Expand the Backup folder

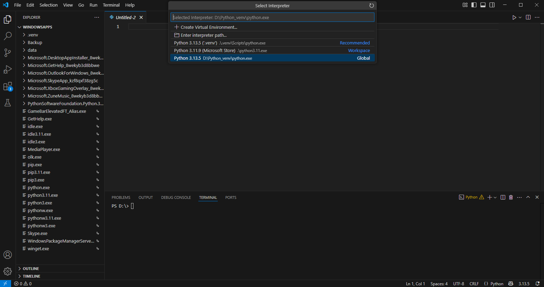point(60,42)
